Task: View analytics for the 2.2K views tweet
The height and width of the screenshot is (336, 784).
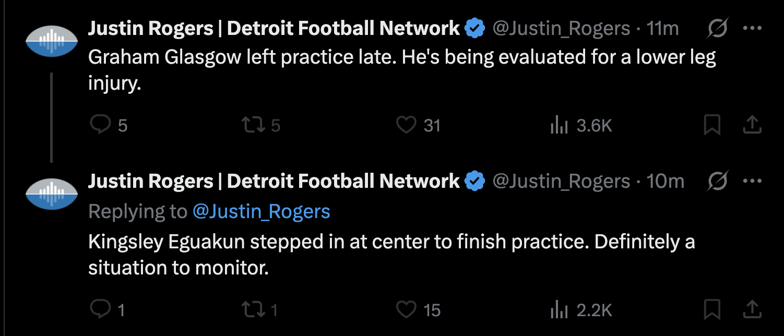Action: (x=560, y=310)
